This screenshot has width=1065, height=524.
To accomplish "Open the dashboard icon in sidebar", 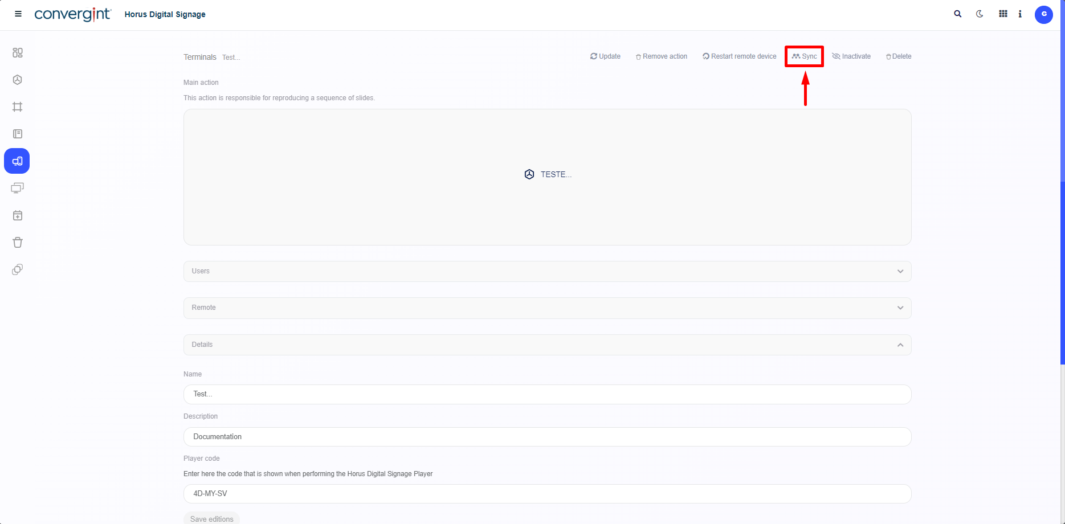I will coord(18,53).
